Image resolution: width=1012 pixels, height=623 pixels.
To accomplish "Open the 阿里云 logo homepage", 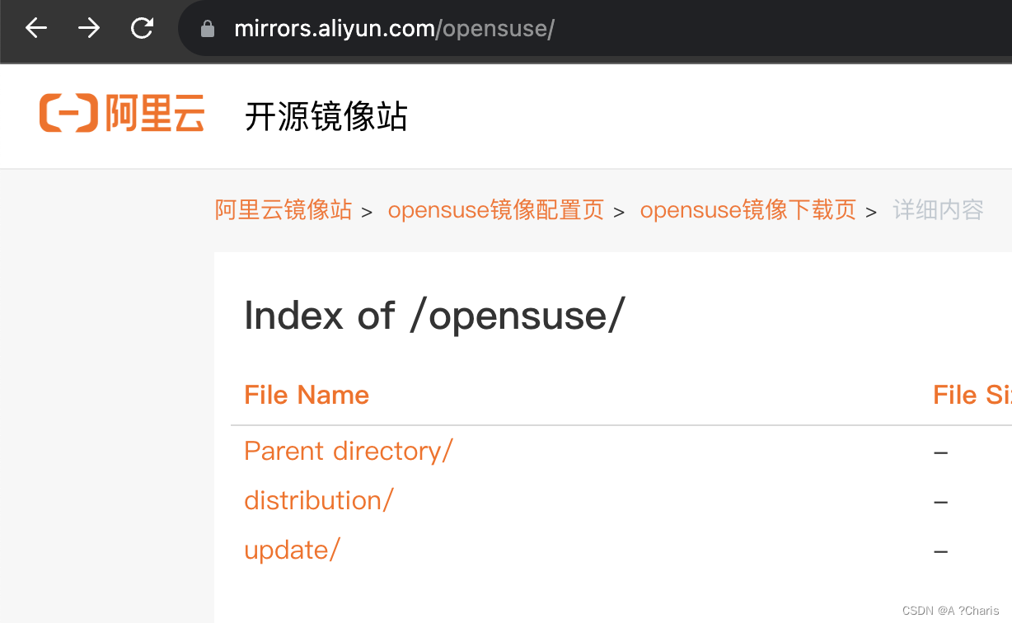I will click(122, 114).
